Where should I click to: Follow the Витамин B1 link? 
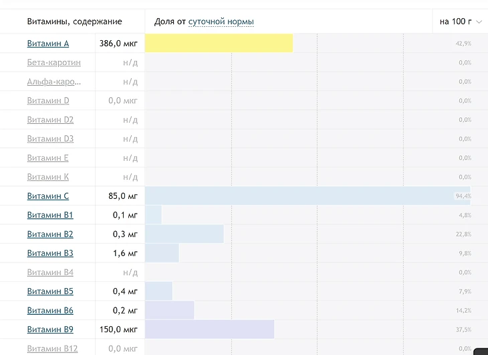tap(50, 215)
